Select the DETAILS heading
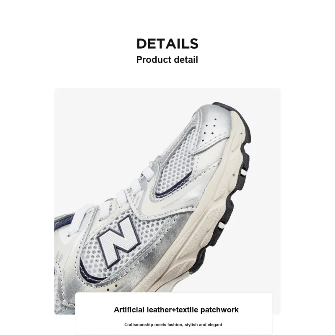This screenshot has width=335, height=335. pos(167,44)
